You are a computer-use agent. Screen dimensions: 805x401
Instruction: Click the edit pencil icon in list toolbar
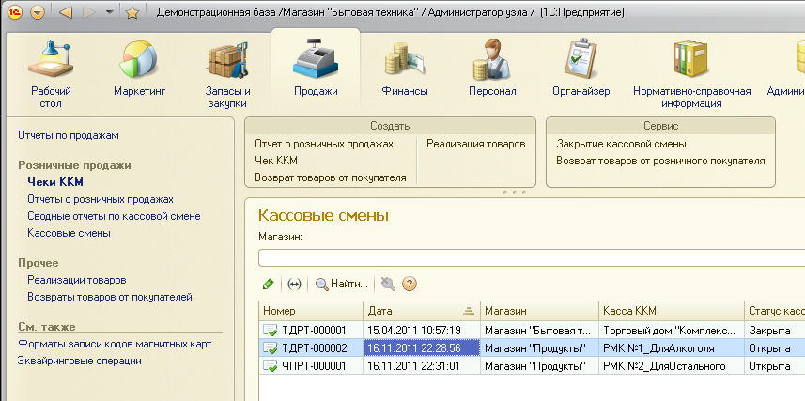click(x=269, y=284)
